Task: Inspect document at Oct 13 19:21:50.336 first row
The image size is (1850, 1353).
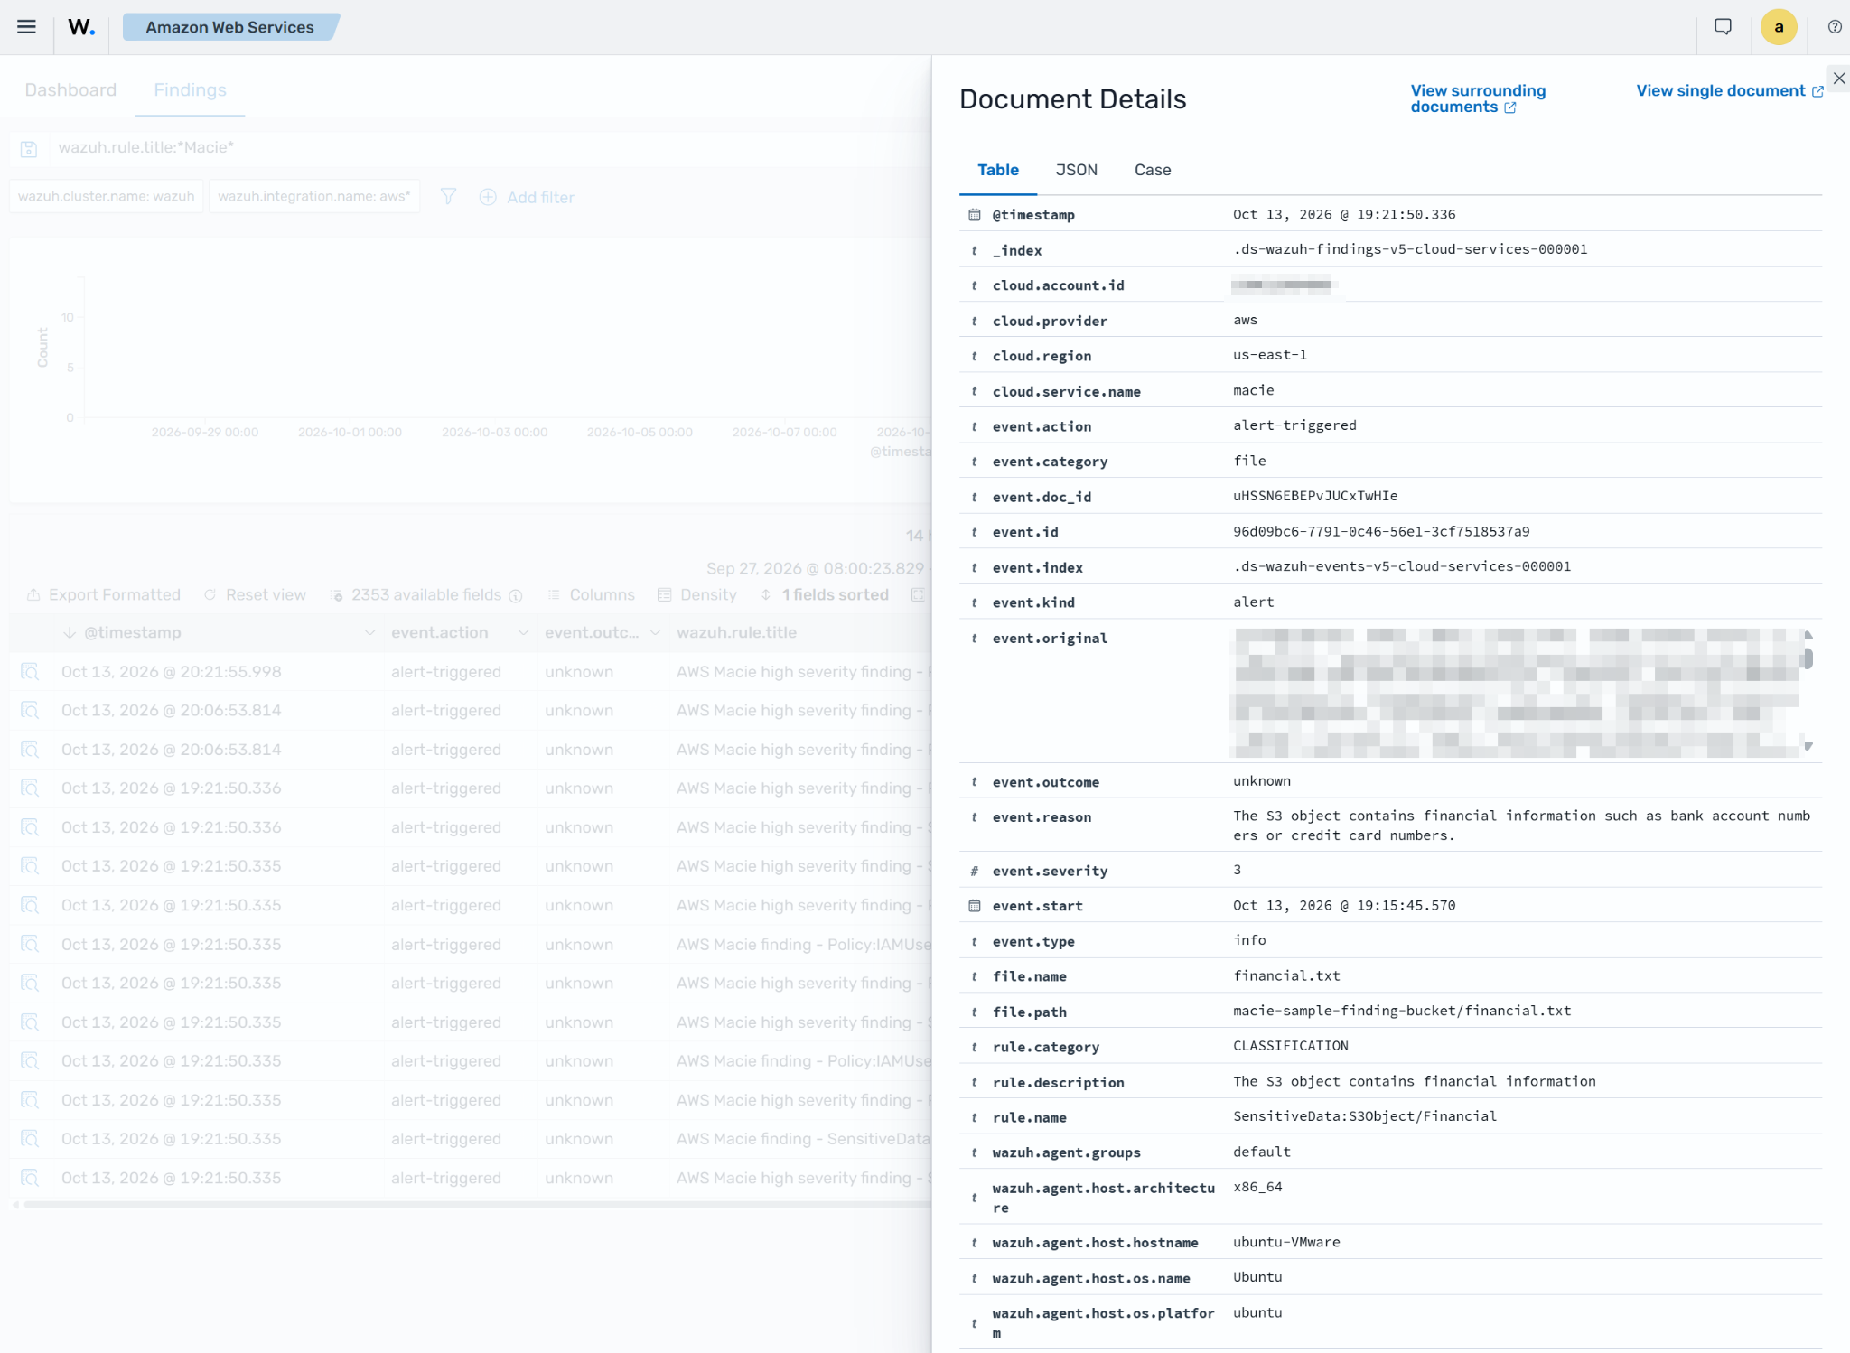Action: [30, 788]
